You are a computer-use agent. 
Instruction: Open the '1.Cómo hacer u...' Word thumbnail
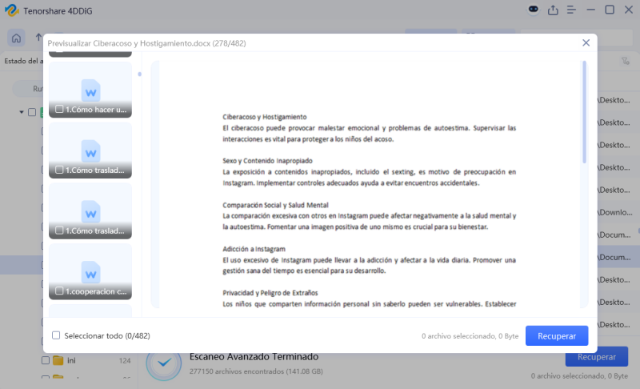click(x=90, y=90)
